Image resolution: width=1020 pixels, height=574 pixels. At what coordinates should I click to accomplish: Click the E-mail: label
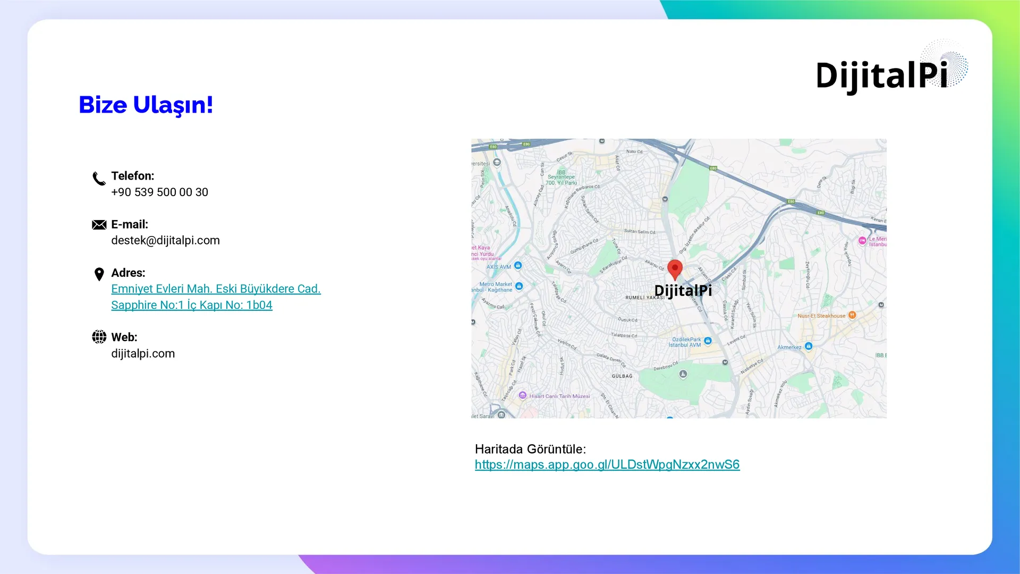click(130, 224)
